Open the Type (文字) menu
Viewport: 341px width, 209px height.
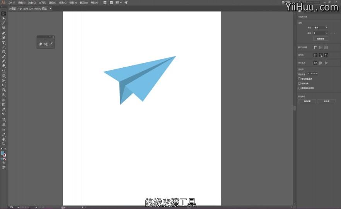[x=42, y=3]
